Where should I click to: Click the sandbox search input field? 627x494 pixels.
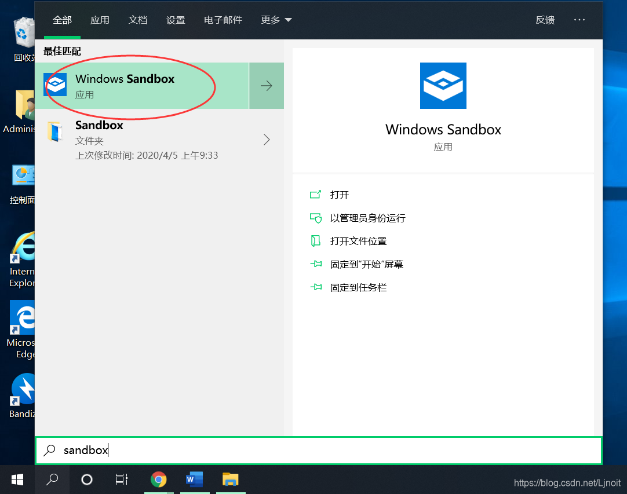319,451
